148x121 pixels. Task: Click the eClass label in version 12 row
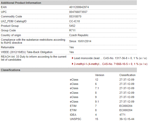(x=74, y=80)
